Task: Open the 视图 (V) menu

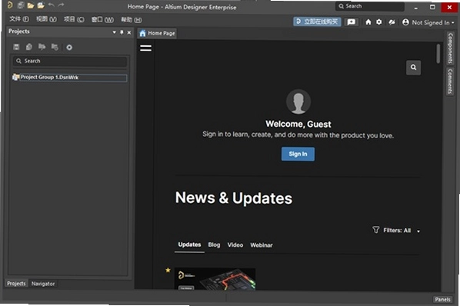Action: coord(46,19)
